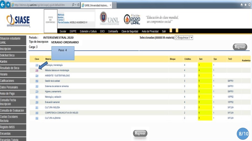Click the Opo column header

click(215, 59)
